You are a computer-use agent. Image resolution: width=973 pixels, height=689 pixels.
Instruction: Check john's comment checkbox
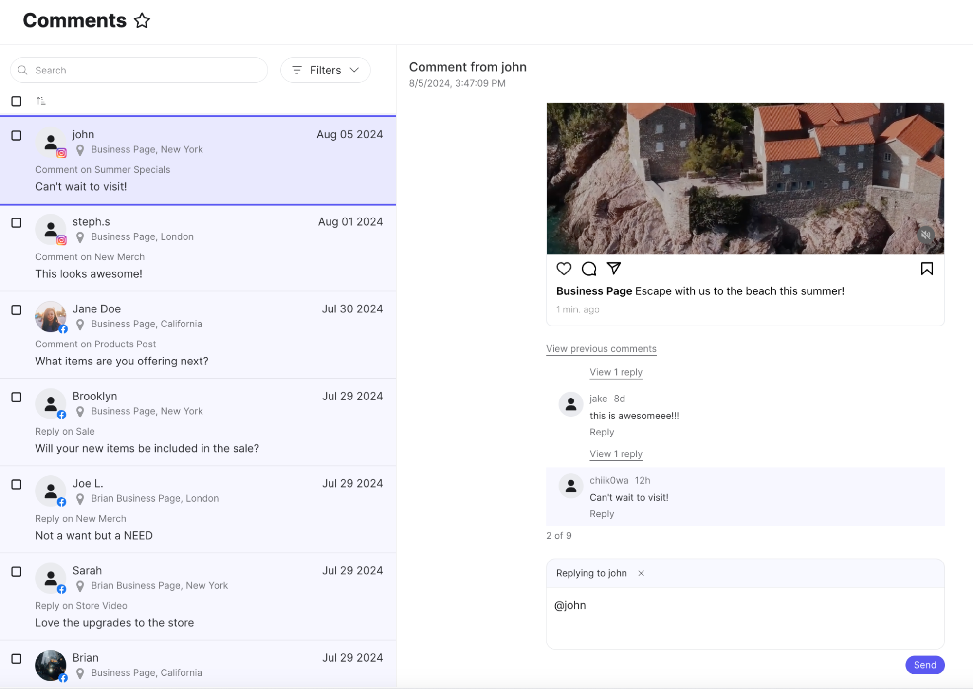coord(17,135)
